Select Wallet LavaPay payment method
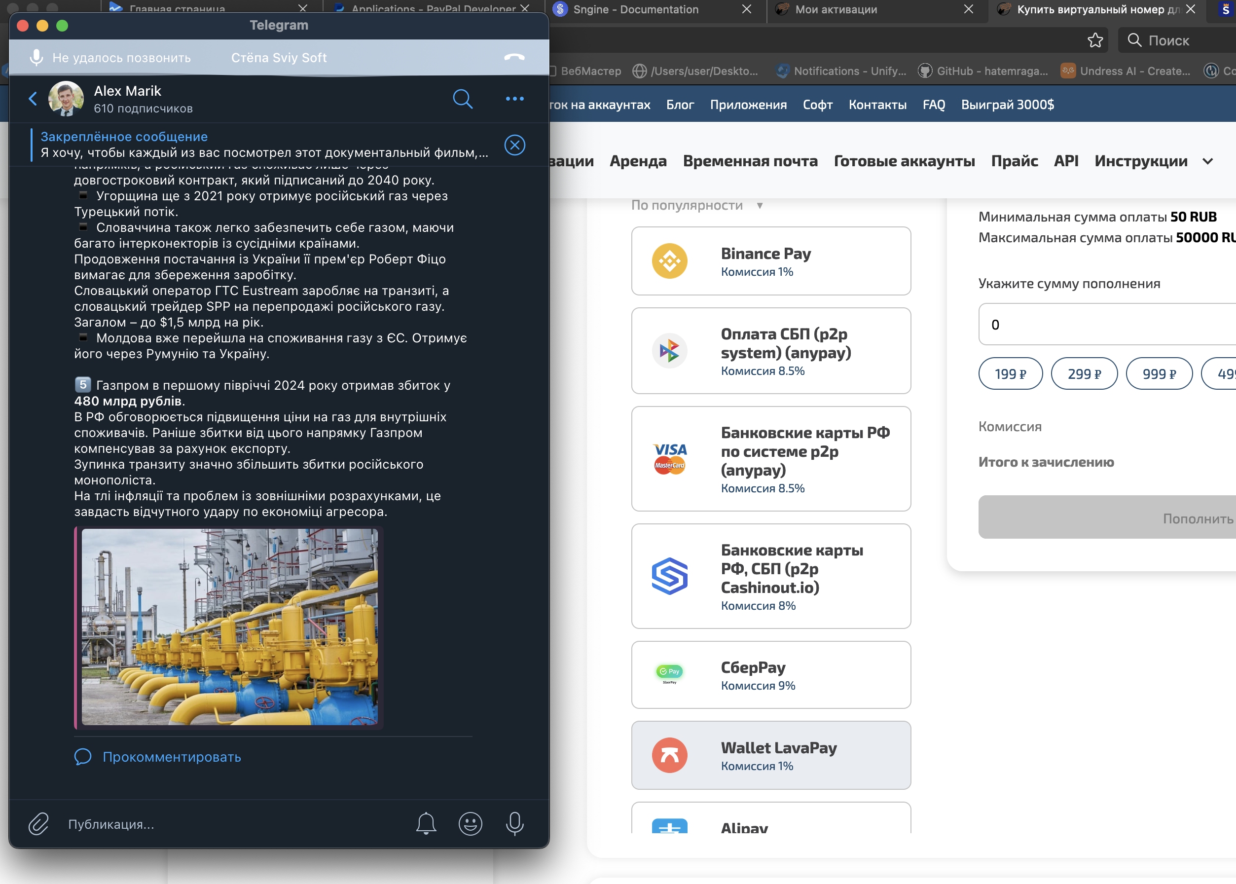Screen dimensions: 1236x884 point(771,756)
